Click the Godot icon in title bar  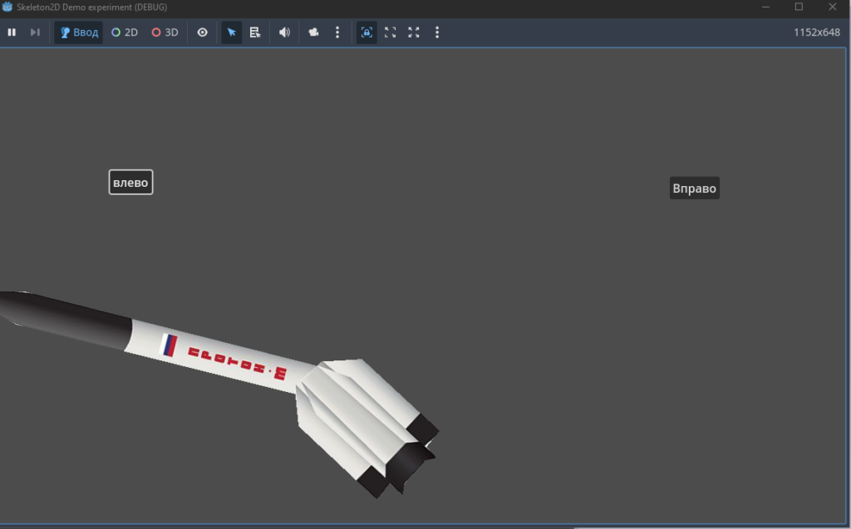[7, 7]
